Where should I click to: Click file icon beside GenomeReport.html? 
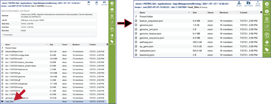tap(2, 52)
